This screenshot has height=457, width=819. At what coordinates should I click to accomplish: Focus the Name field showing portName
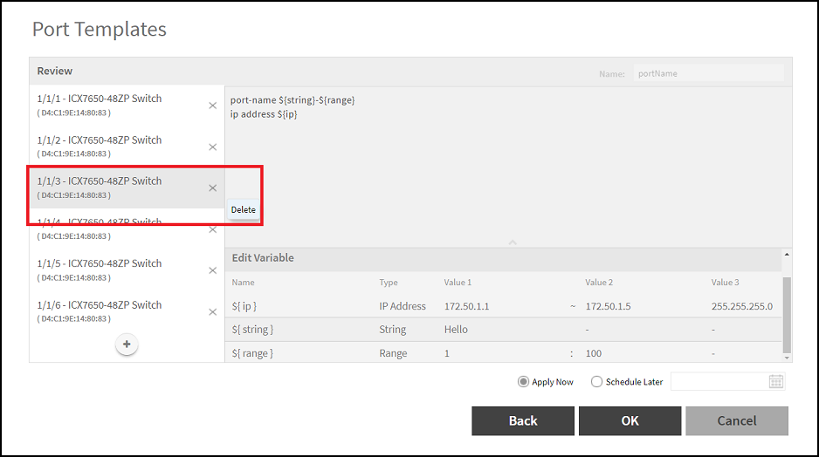coord(709,73)
